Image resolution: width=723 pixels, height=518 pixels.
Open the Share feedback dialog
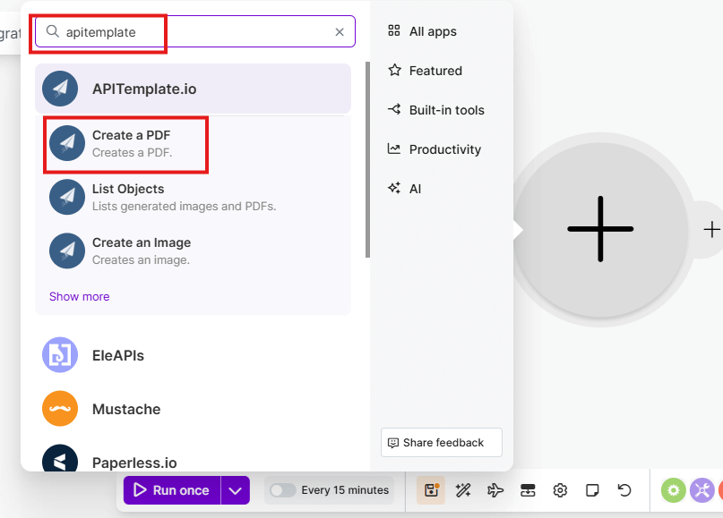pyautogui.click(x=441, y=442)
